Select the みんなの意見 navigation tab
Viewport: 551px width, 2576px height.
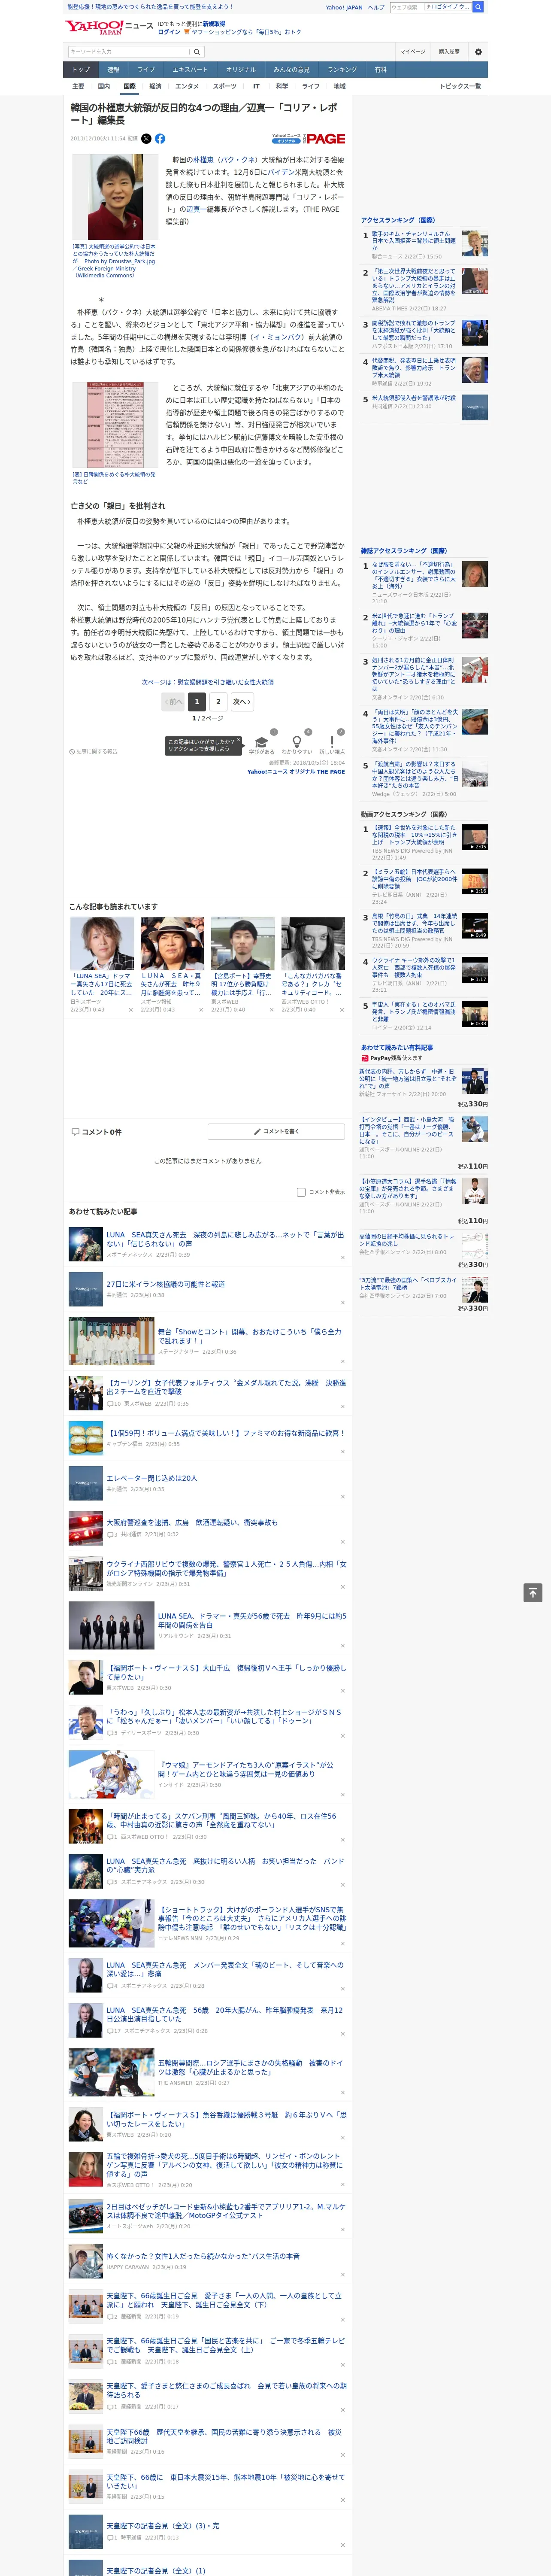[x=292, y=70]
